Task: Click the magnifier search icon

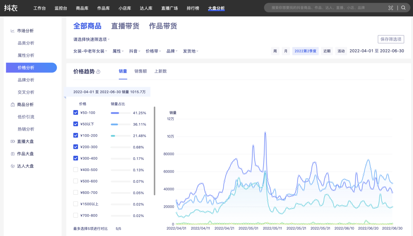Action: click(x=403, y=8)
